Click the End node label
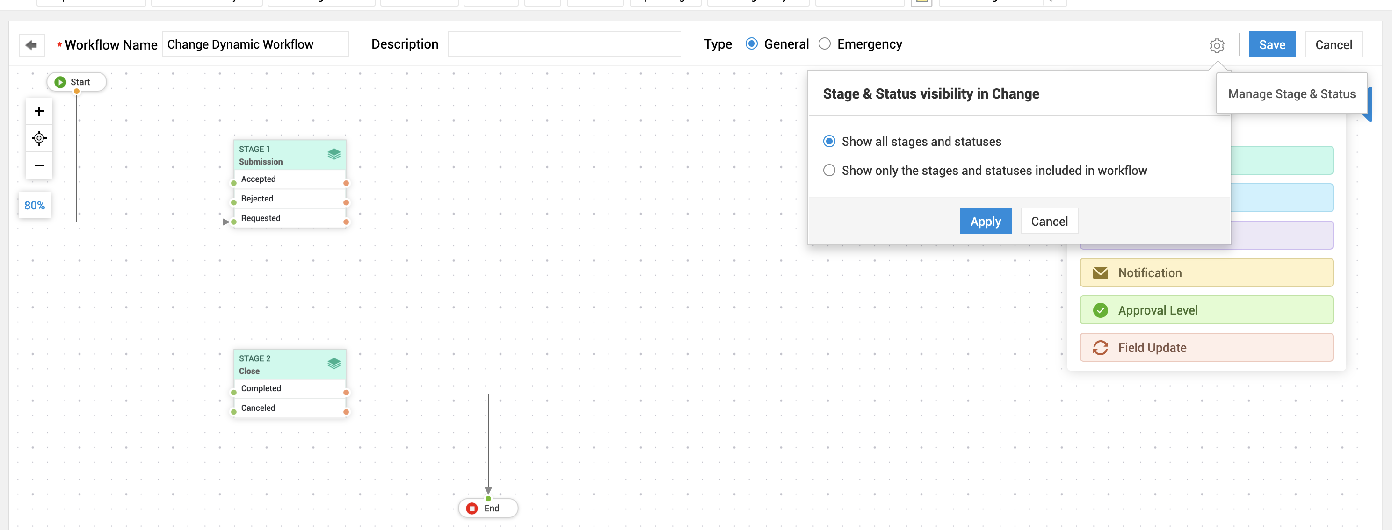The image size is (1392, 530). [x=492, y=508]
